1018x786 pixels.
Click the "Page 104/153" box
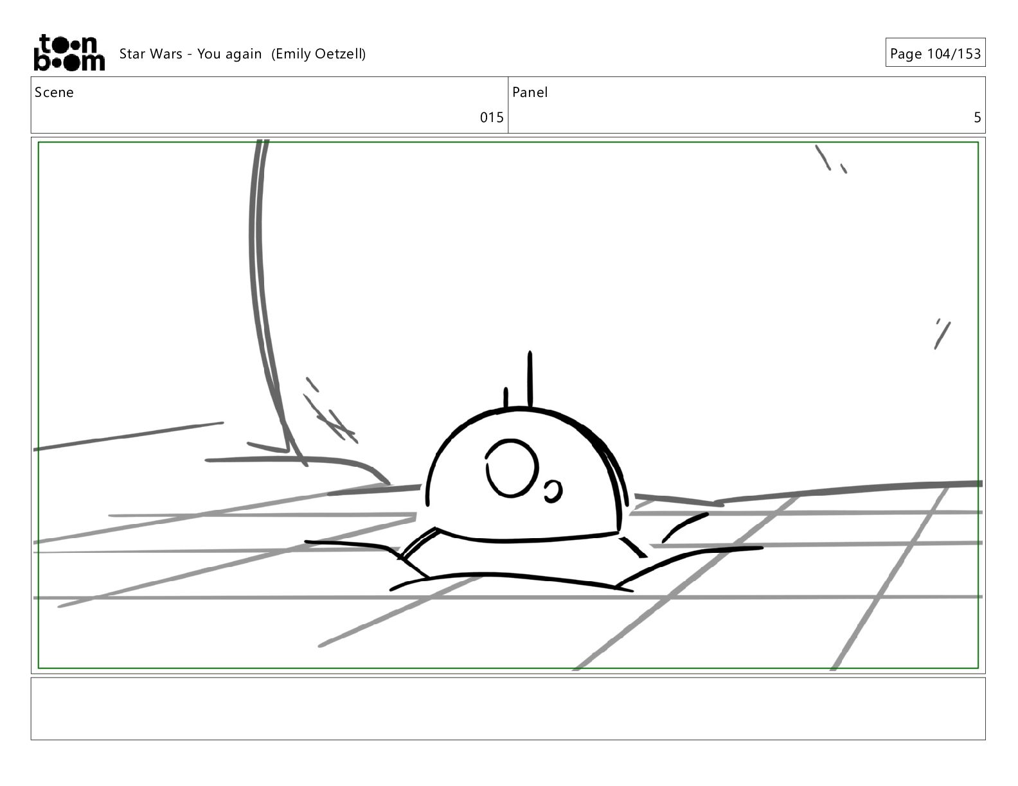coord(935,53)
